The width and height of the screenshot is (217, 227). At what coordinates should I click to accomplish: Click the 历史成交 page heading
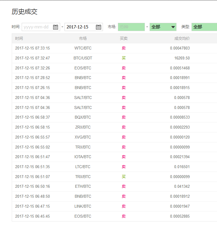tap(25, 12)
